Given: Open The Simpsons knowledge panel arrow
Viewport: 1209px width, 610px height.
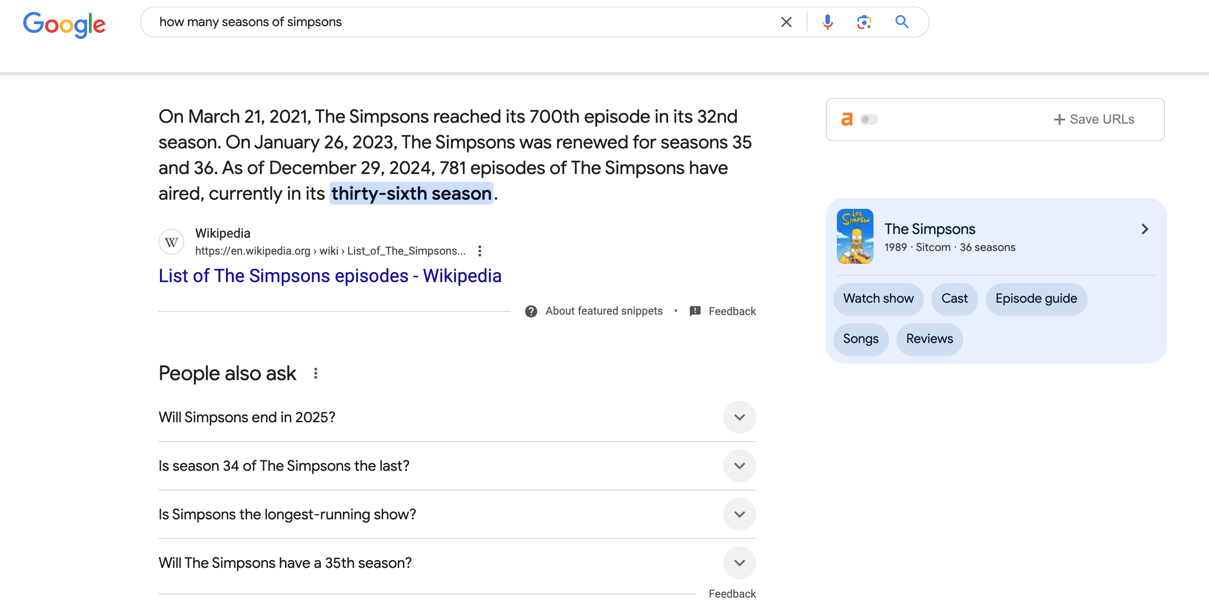Looking at the screenshot, I should click(x=1144, y=229).
